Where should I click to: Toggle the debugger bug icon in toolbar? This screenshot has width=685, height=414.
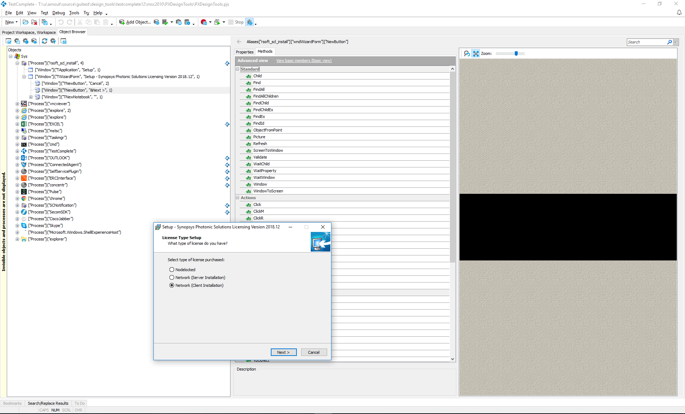(x=250, y=22)
